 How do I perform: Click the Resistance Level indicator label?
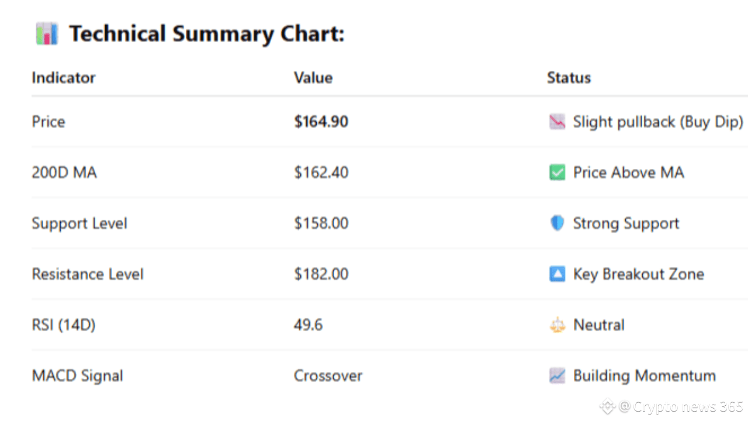pos(88,274)
